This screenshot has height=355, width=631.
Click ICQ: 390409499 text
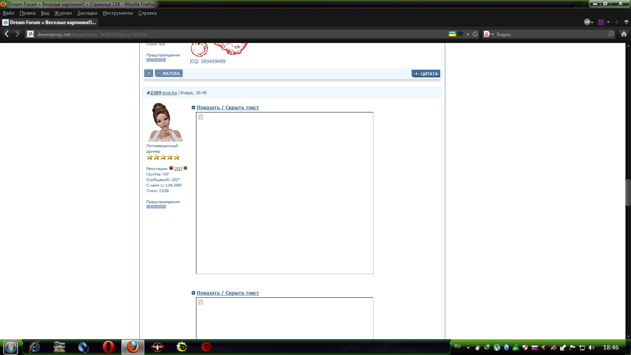click(207, 61)
